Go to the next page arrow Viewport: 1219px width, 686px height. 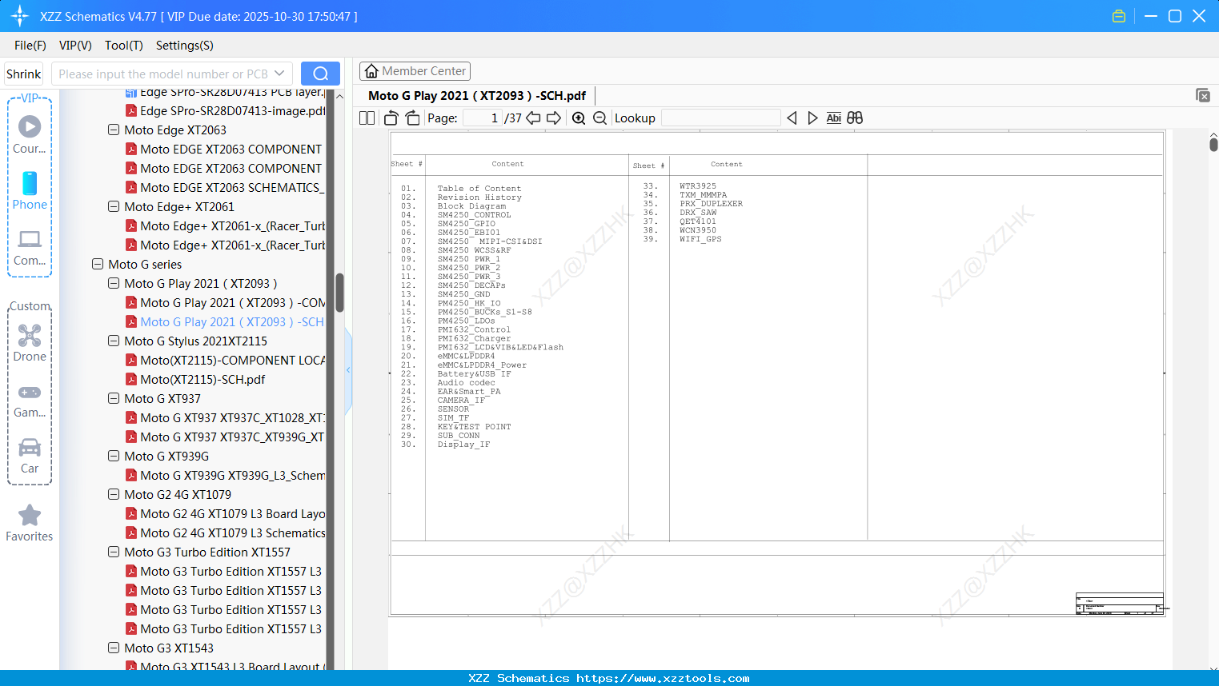tap(554, 118)
